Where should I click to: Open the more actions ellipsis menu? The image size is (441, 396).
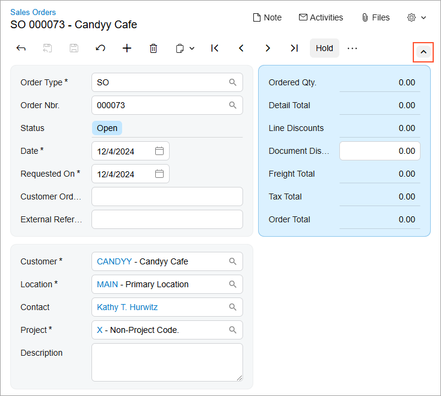tap(353, 48)
